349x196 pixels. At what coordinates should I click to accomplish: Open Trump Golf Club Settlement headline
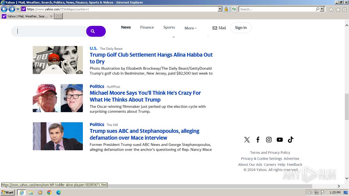[151, 58]
